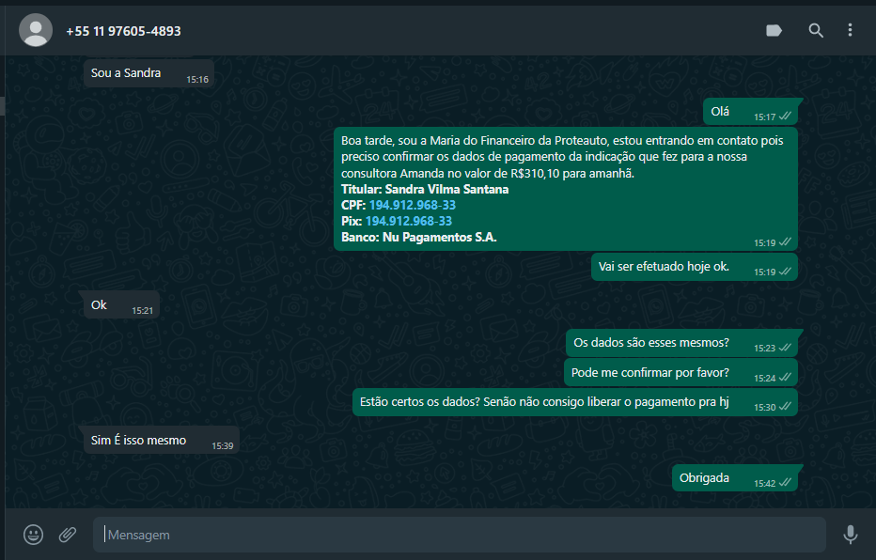
Task: Focus the Mensagem input field
Action: click(x=461, y=535)
